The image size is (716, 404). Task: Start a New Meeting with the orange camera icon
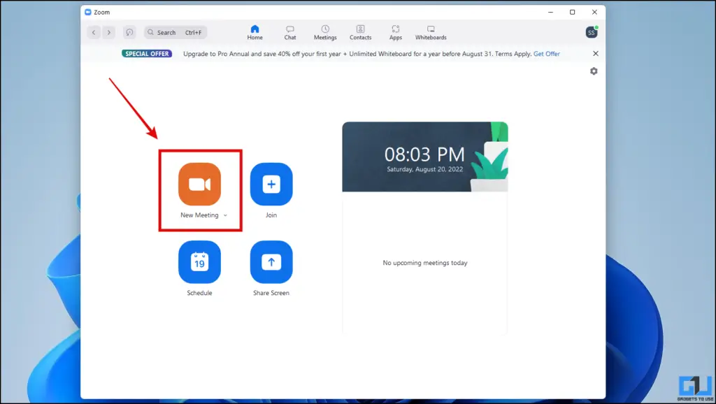(x=199, y=184)
